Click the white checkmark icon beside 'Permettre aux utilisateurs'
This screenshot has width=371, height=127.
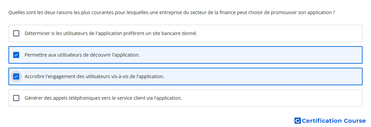16,55
